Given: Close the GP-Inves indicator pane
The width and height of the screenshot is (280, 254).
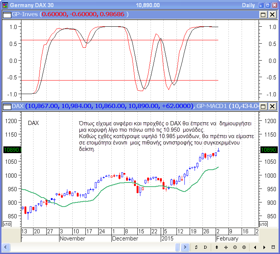Looking at the screenshot, I should (272, 14).
